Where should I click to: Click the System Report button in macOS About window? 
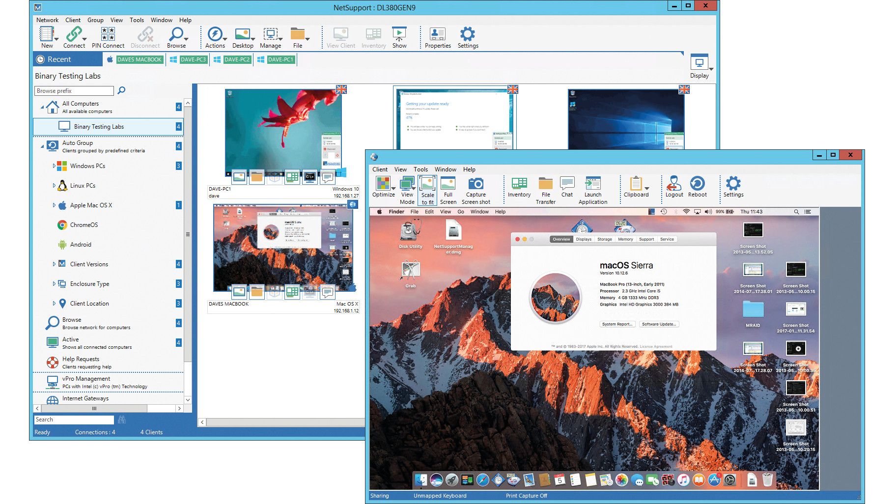tap(617, 324)
